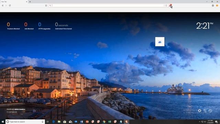Image resolution: width=220 pixels, height=124 pixels.
Task: Open photographer Serge Ramelli credit link
Action: [20, 109]
